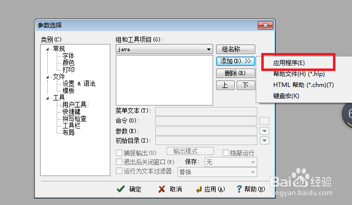Screen dimensions: 352x205
Task: Click the 下 move-down button
Action: (x=246, y=85)
